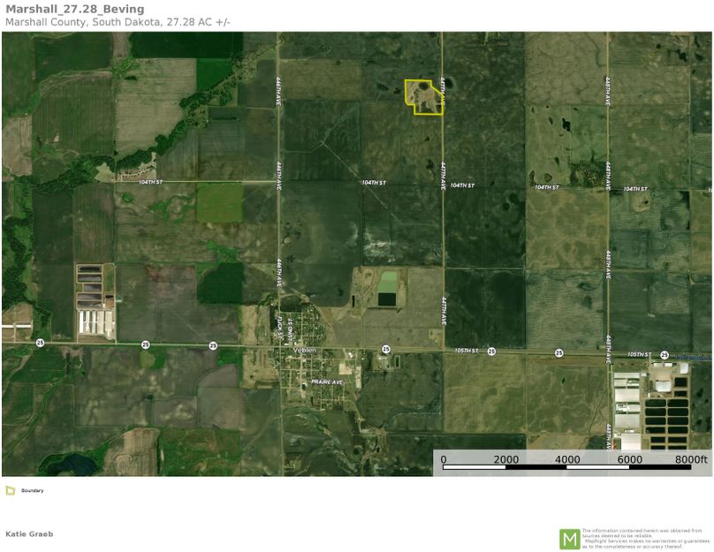Click the yellow boundary legend icon
The height and width of the screenshot is (552, 714).
pyautogui.click(x=9, y=490)
